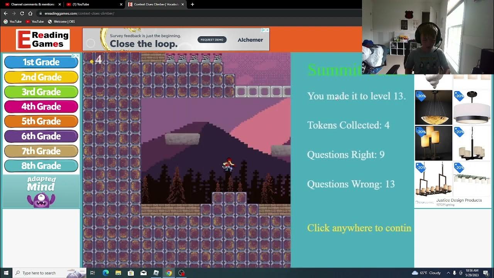The image size is (494, 278).
Task: Open the candle cluster lamp ad thumbnail
Action: coord(433,143)
